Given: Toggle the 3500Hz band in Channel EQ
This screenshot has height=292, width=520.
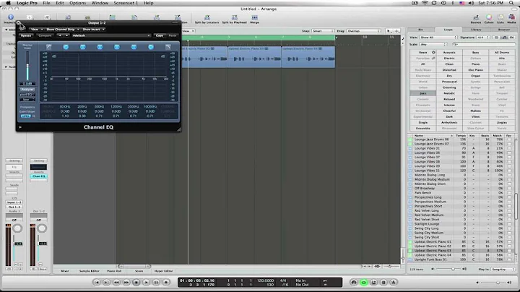Looking at the screenshot, I should click(x=134, y=47).
